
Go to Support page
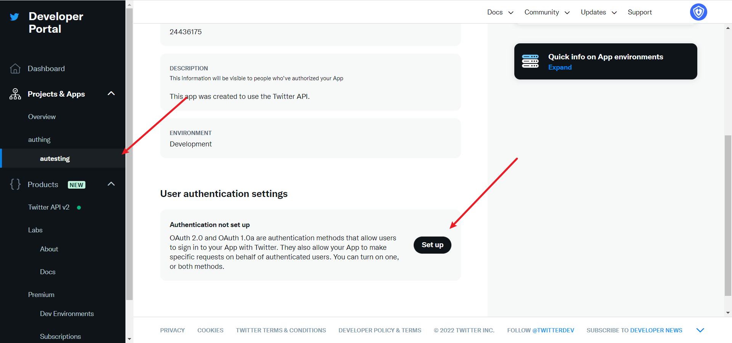(639, 12)
